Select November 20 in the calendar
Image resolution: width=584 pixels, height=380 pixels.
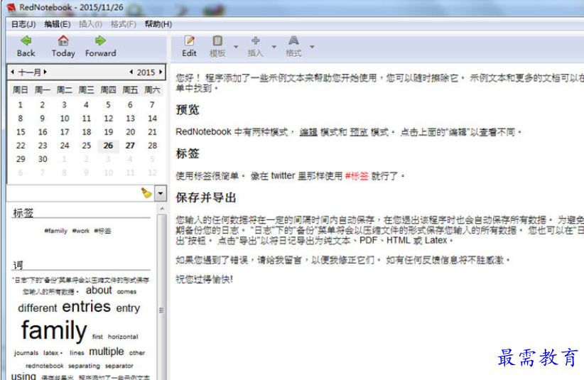pyautogui.click(x=130, y=132)
